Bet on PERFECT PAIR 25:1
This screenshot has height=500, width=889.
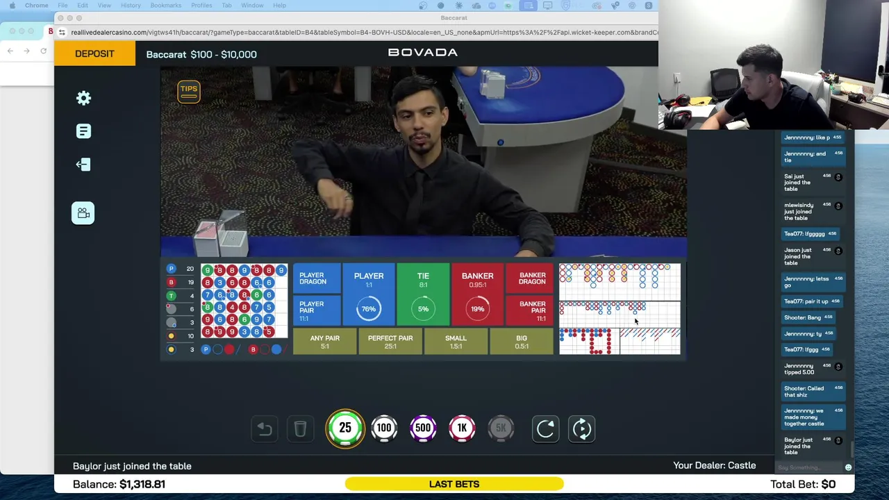390,342
